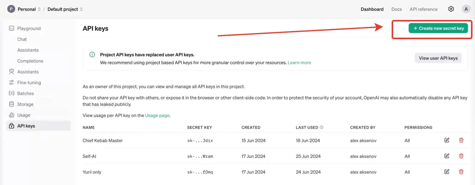Image resolution: width=475 pixels, height=185 pixels.
Task: Open the Usage page link
Action: point(157,115)
